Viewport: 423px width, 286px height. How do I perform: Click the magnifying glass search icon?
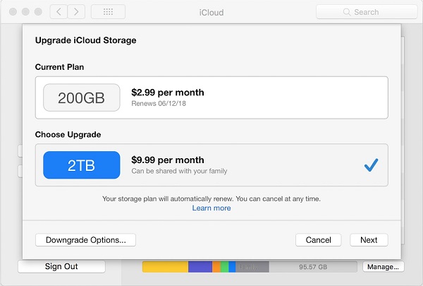(347, 12)
